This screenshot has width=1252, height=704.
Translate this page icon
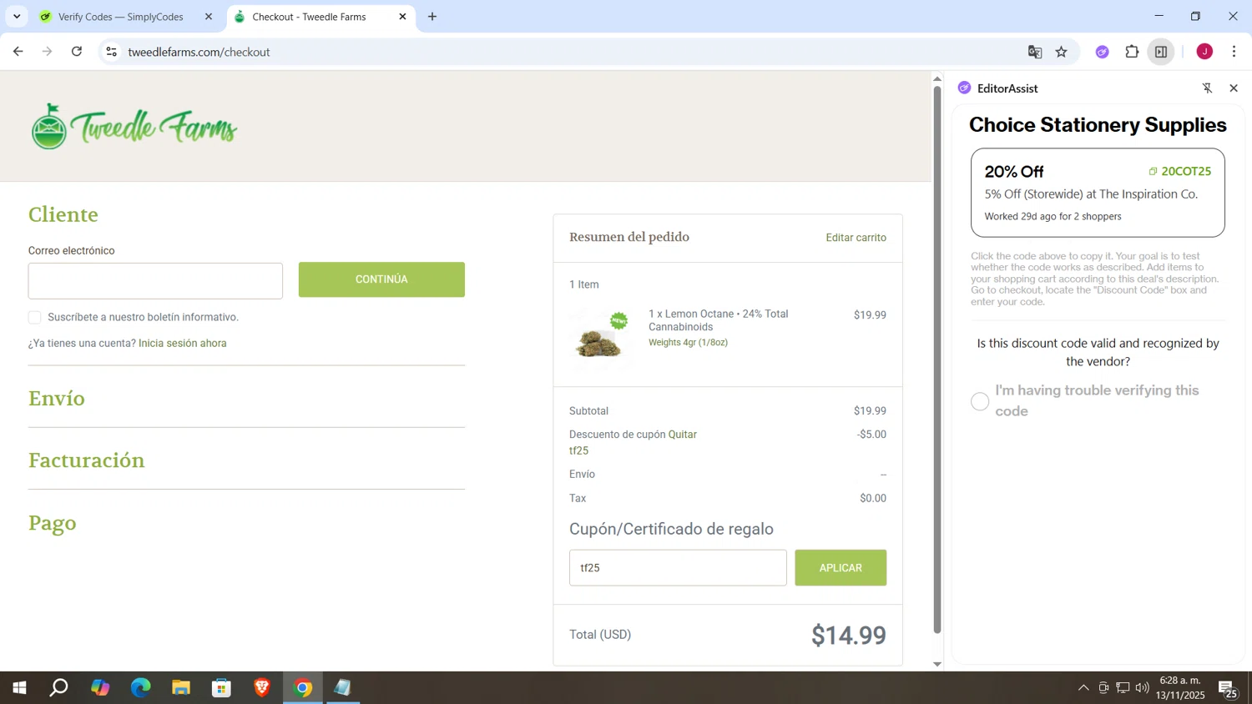[1035, 52]
